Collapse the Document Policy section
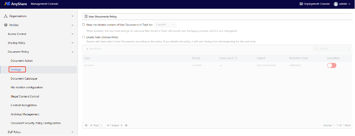The image size is (355, 136). [39, 52]
